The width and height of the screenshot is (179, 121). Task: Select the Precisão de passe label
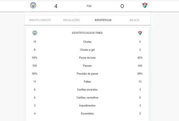(87, 74)
